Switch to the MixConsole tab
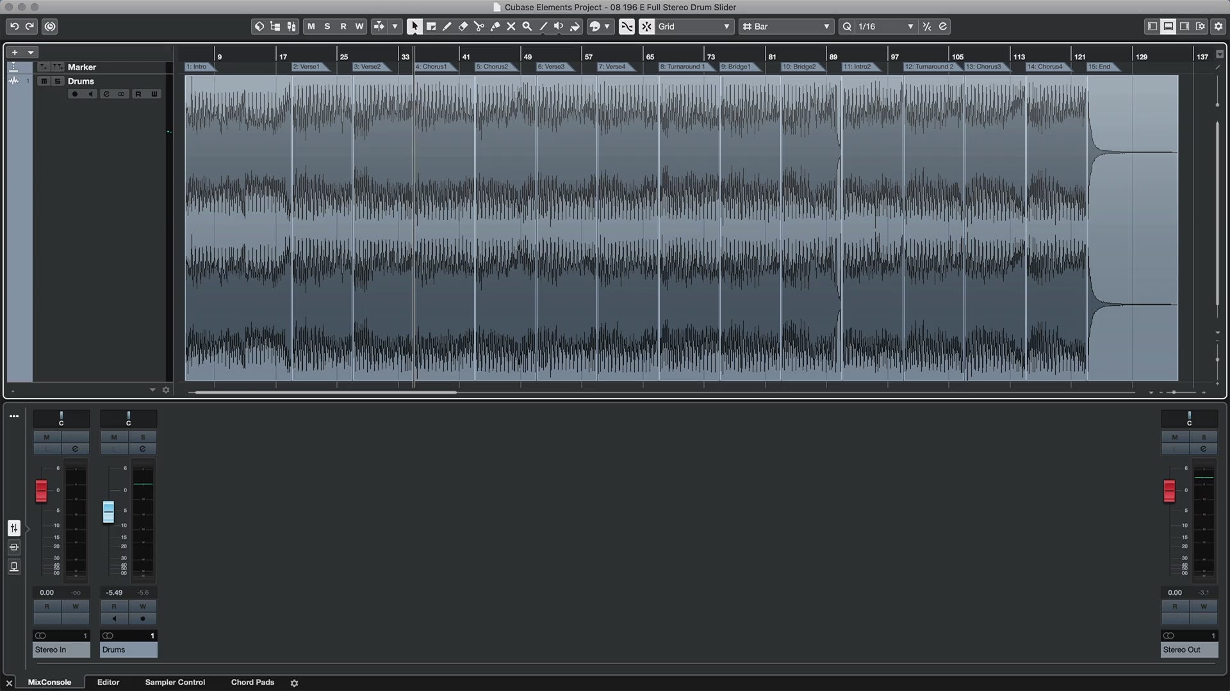 pyautogui.click(x=49, y=682)
